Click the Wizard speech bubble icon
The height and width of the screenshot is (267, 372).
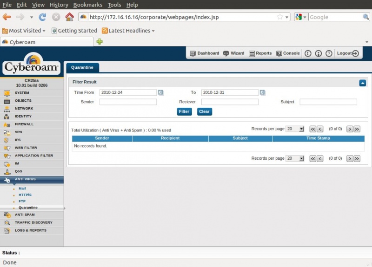(x=226, y=53)
